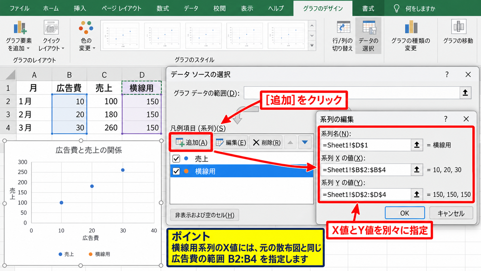Click cell C4 containing 260
This screenshot has width=481, height=271.
pos(104,128)
